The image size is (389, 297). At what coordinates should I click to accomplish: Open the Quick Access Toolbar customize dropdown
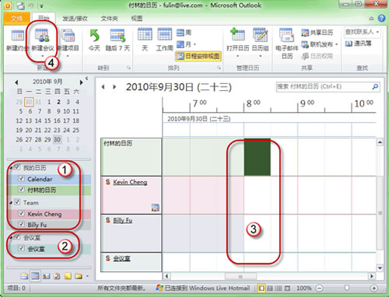[x=41, y=5]
